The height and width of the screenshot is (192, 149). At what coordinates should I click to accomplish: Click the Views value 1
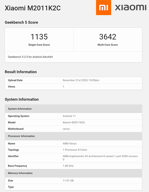63,87
